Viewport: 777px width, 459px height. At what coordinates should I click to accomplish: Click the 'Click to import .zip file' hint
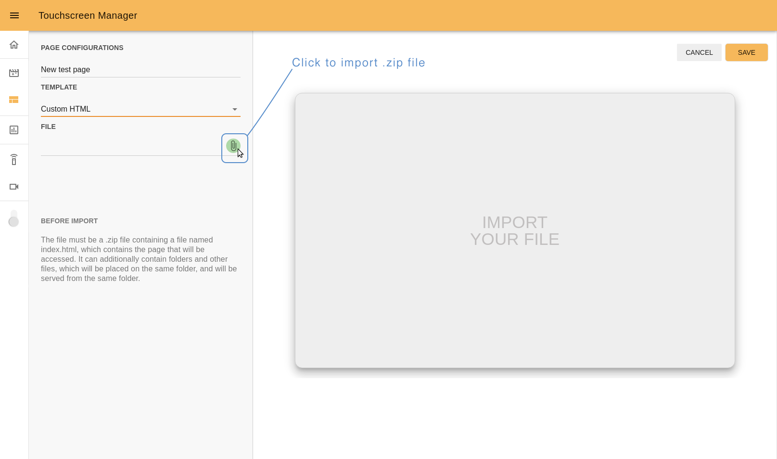[x=358, y=63]
